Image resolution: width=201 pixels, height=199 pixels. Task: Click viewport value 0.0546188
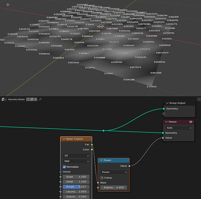point(129,80)
